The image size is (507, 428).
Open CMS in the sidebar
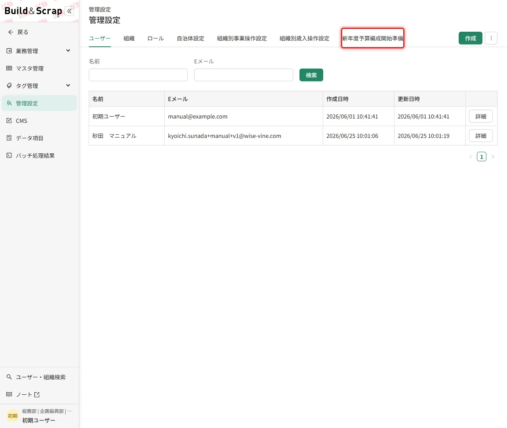39,120
